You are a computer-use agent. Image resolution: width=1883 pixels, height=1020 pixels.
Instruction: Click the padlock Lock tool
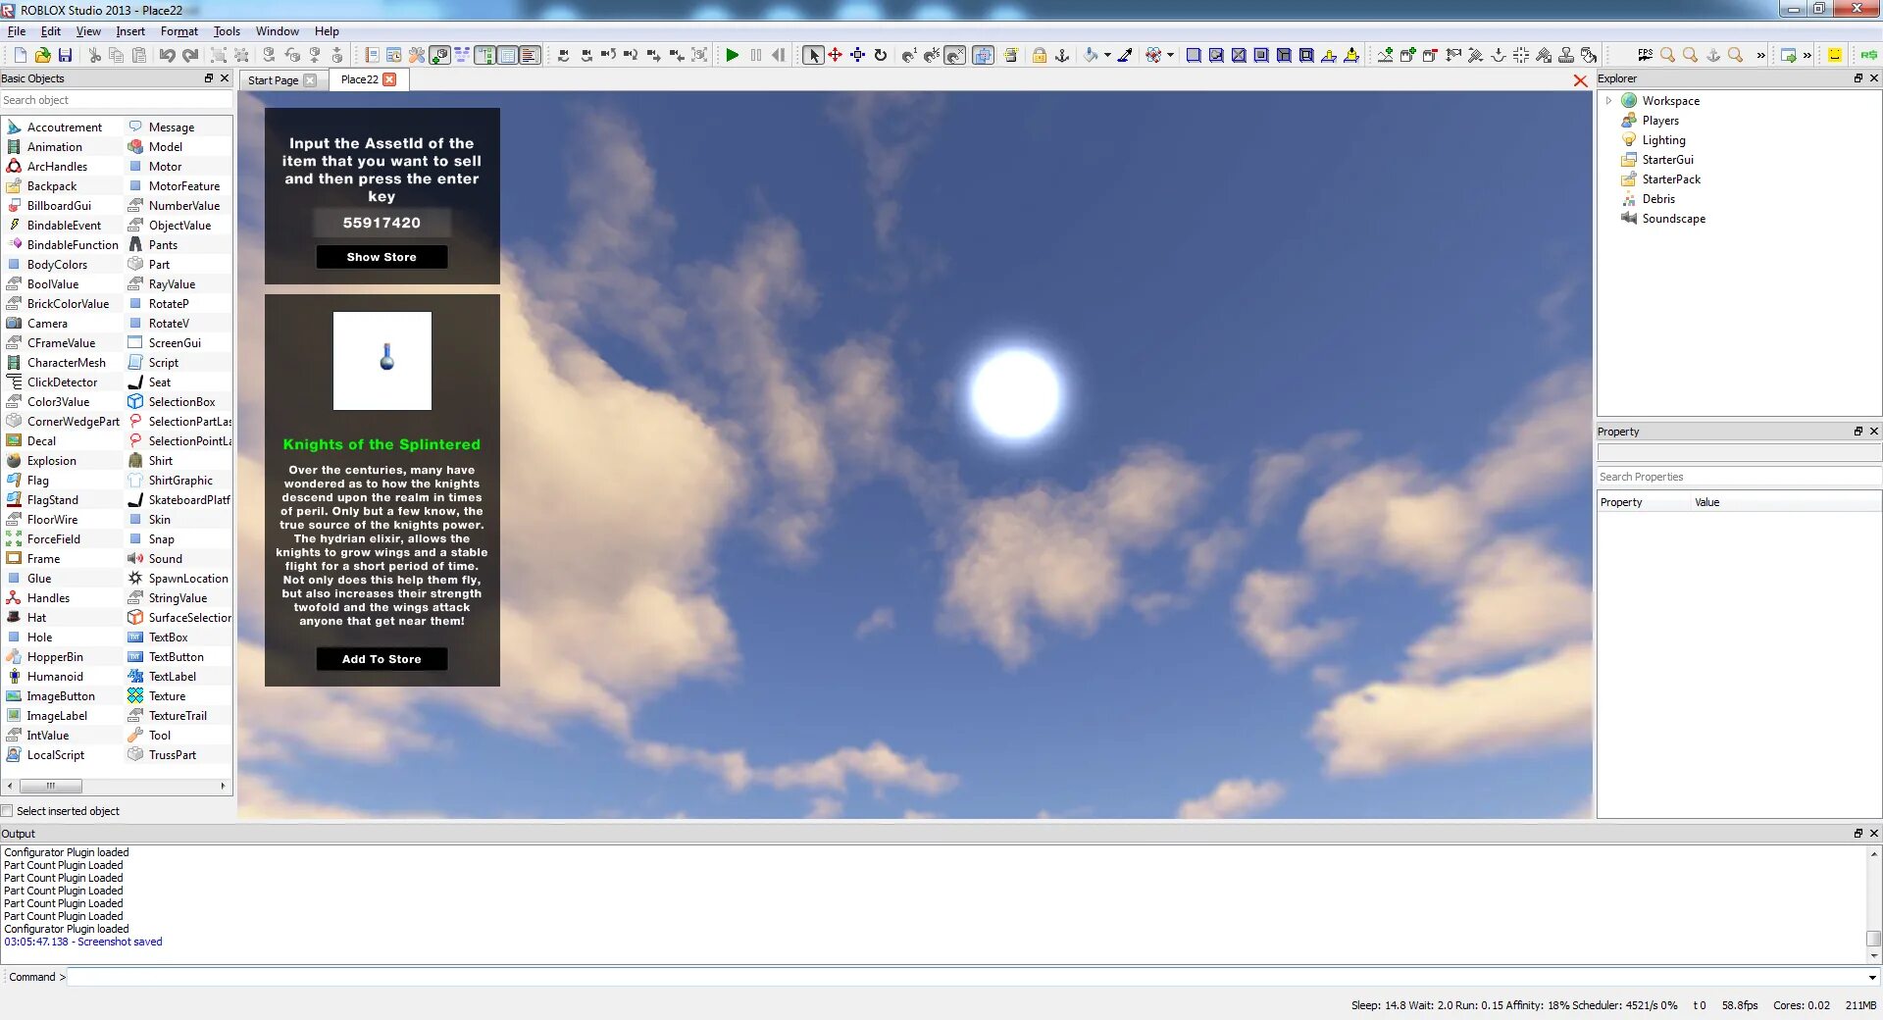pyautogui.click(x=1040, y=56)
